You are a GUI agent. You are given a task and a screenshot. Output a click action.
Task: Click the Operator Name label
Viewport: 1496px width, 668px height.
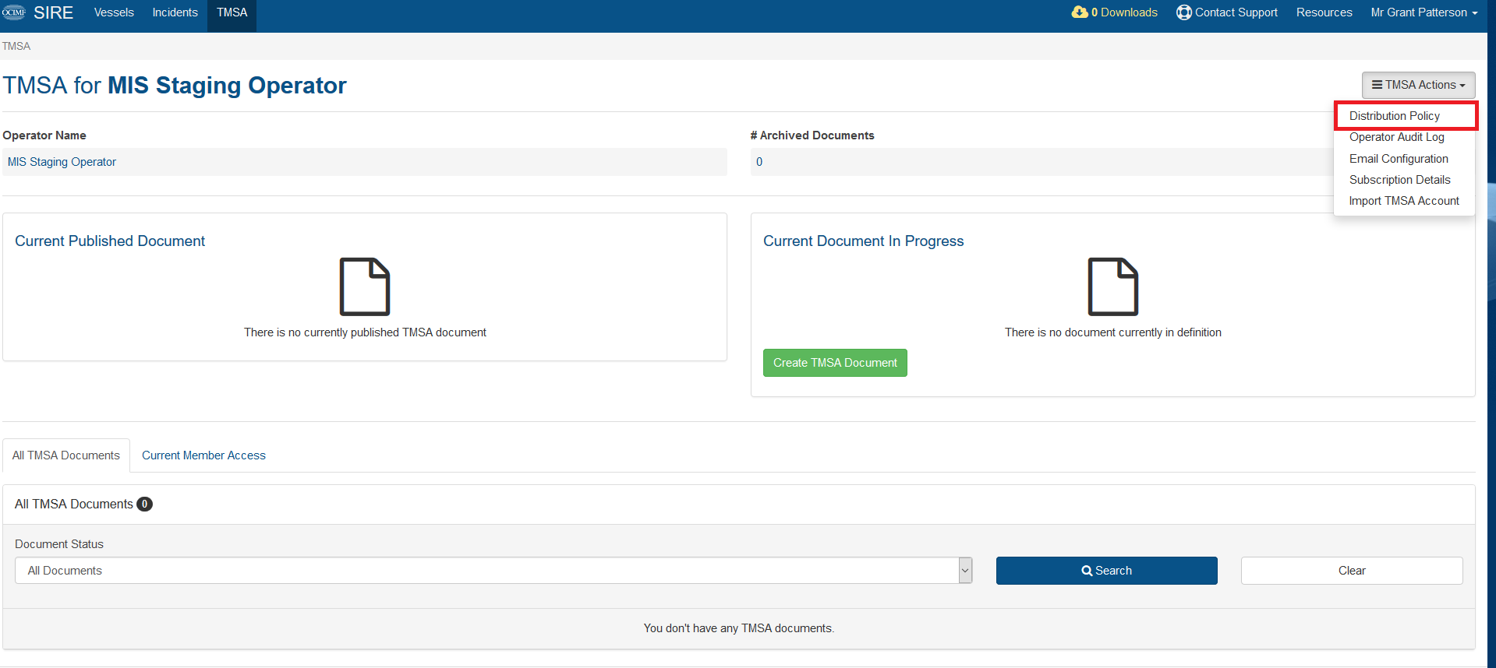click(44, 135)
